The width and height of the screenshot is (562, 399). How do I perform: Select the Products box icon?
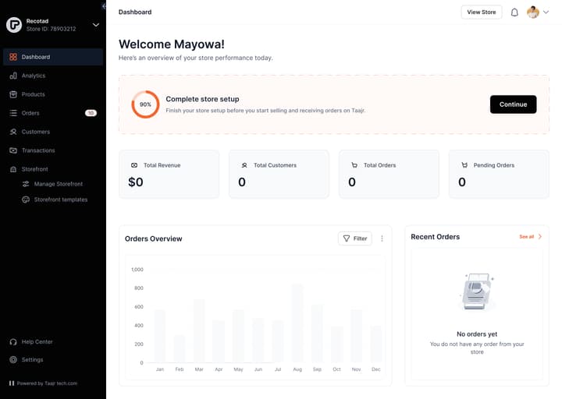click(13, 94)
